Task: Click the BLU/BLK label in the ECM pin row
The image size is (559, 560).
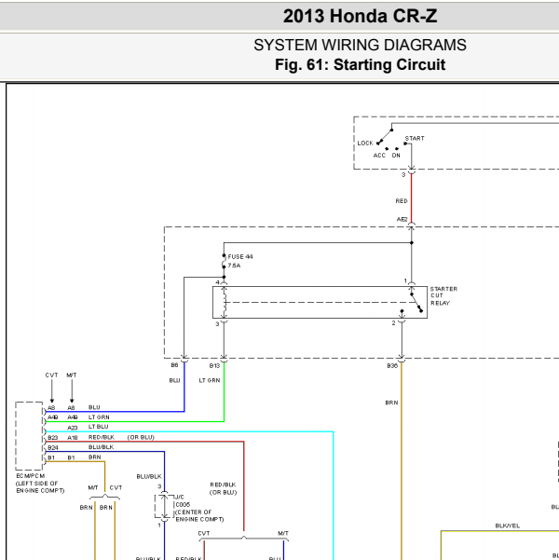Action: tap(101, 446)
